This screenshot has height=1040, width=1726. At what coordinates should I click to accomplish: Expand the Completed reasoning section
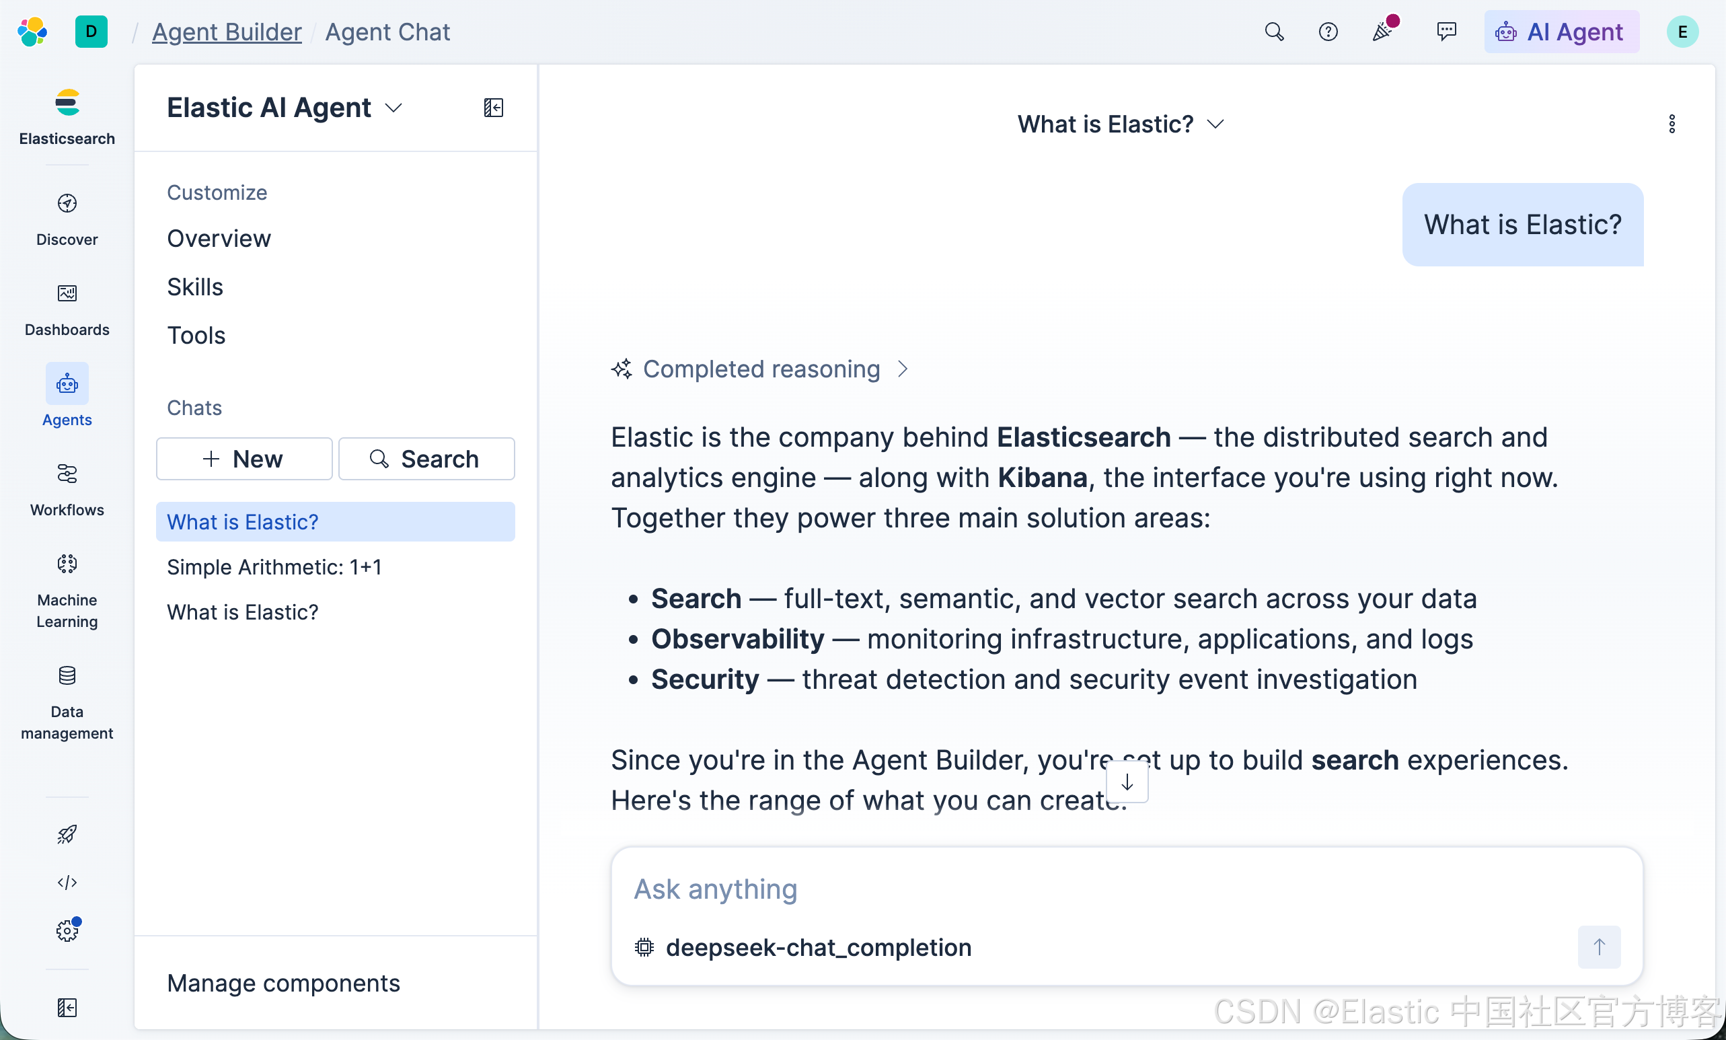759,369
